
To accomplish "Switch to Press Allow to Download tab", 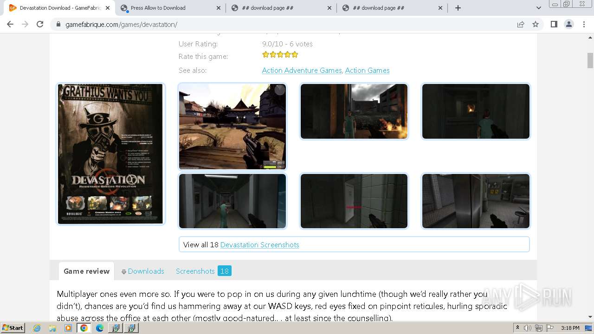I will pos(169,8).
